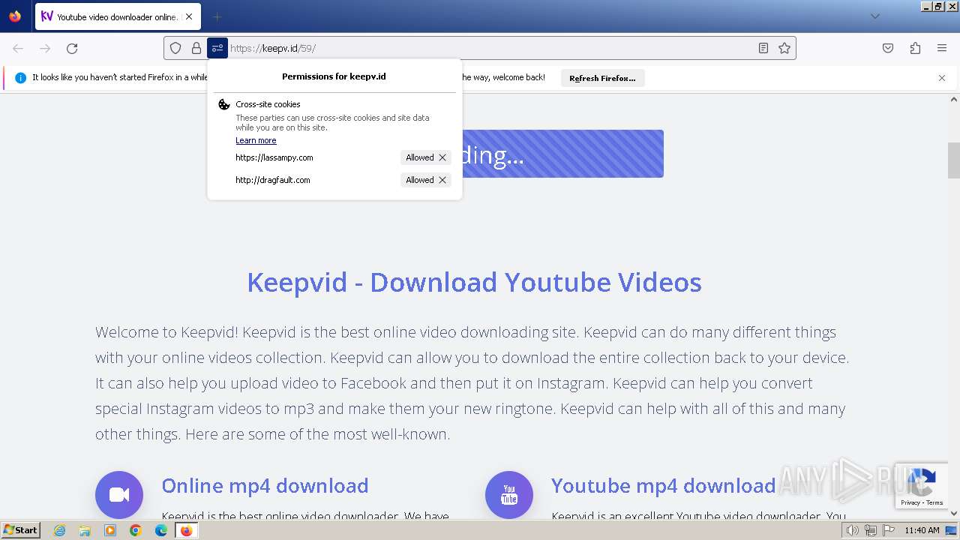Open the Windows Start menu
960x540 pixels.
point(21,530)
